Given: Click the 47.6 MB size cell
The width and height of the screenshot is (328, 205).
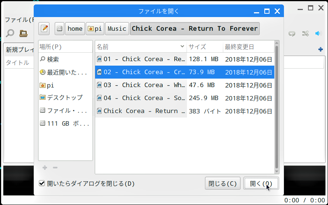Looking at the screenshot, I should coord(202,85).
